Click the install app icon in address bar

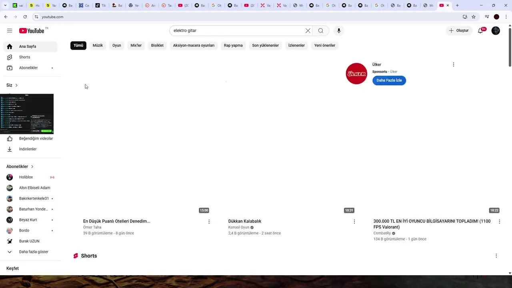click(465, 17)
